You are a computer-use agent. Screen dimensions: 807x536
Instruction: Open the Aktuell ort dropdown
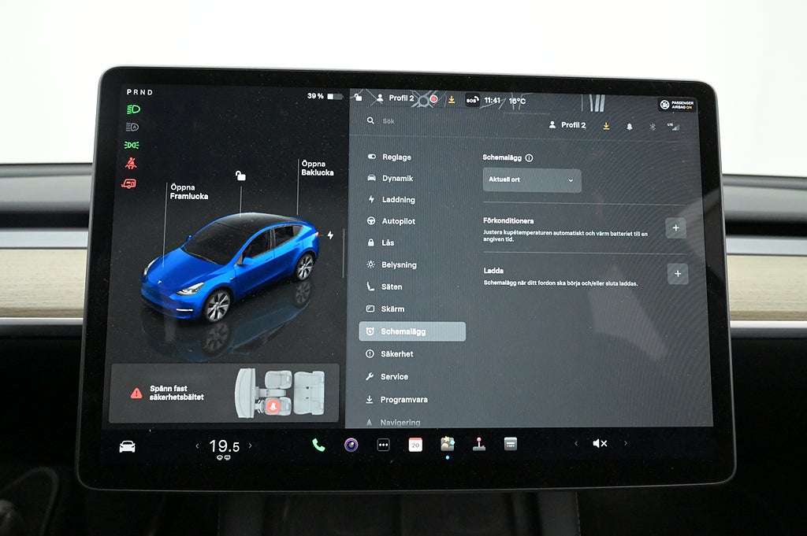click(x=532, y=180)
